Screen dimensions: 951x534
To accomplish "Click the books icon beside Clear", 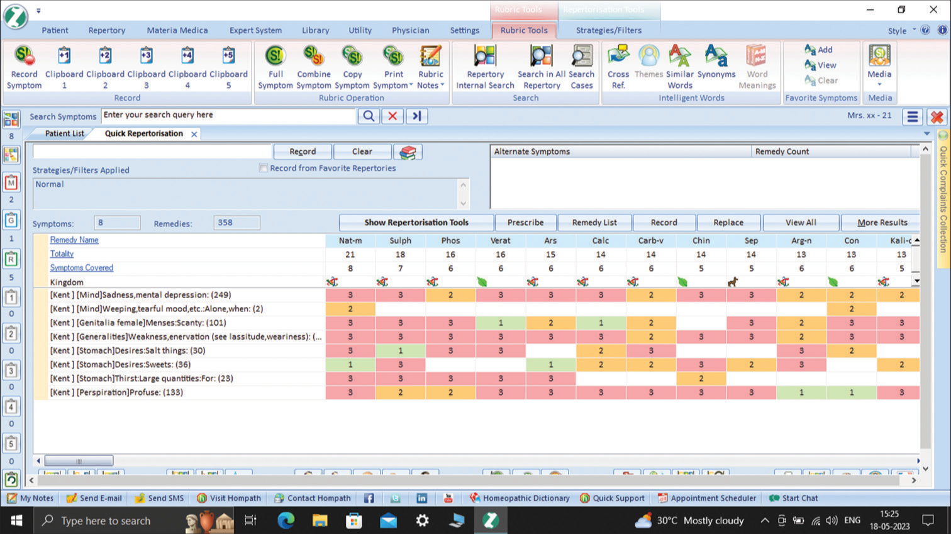I will [408, 152].
